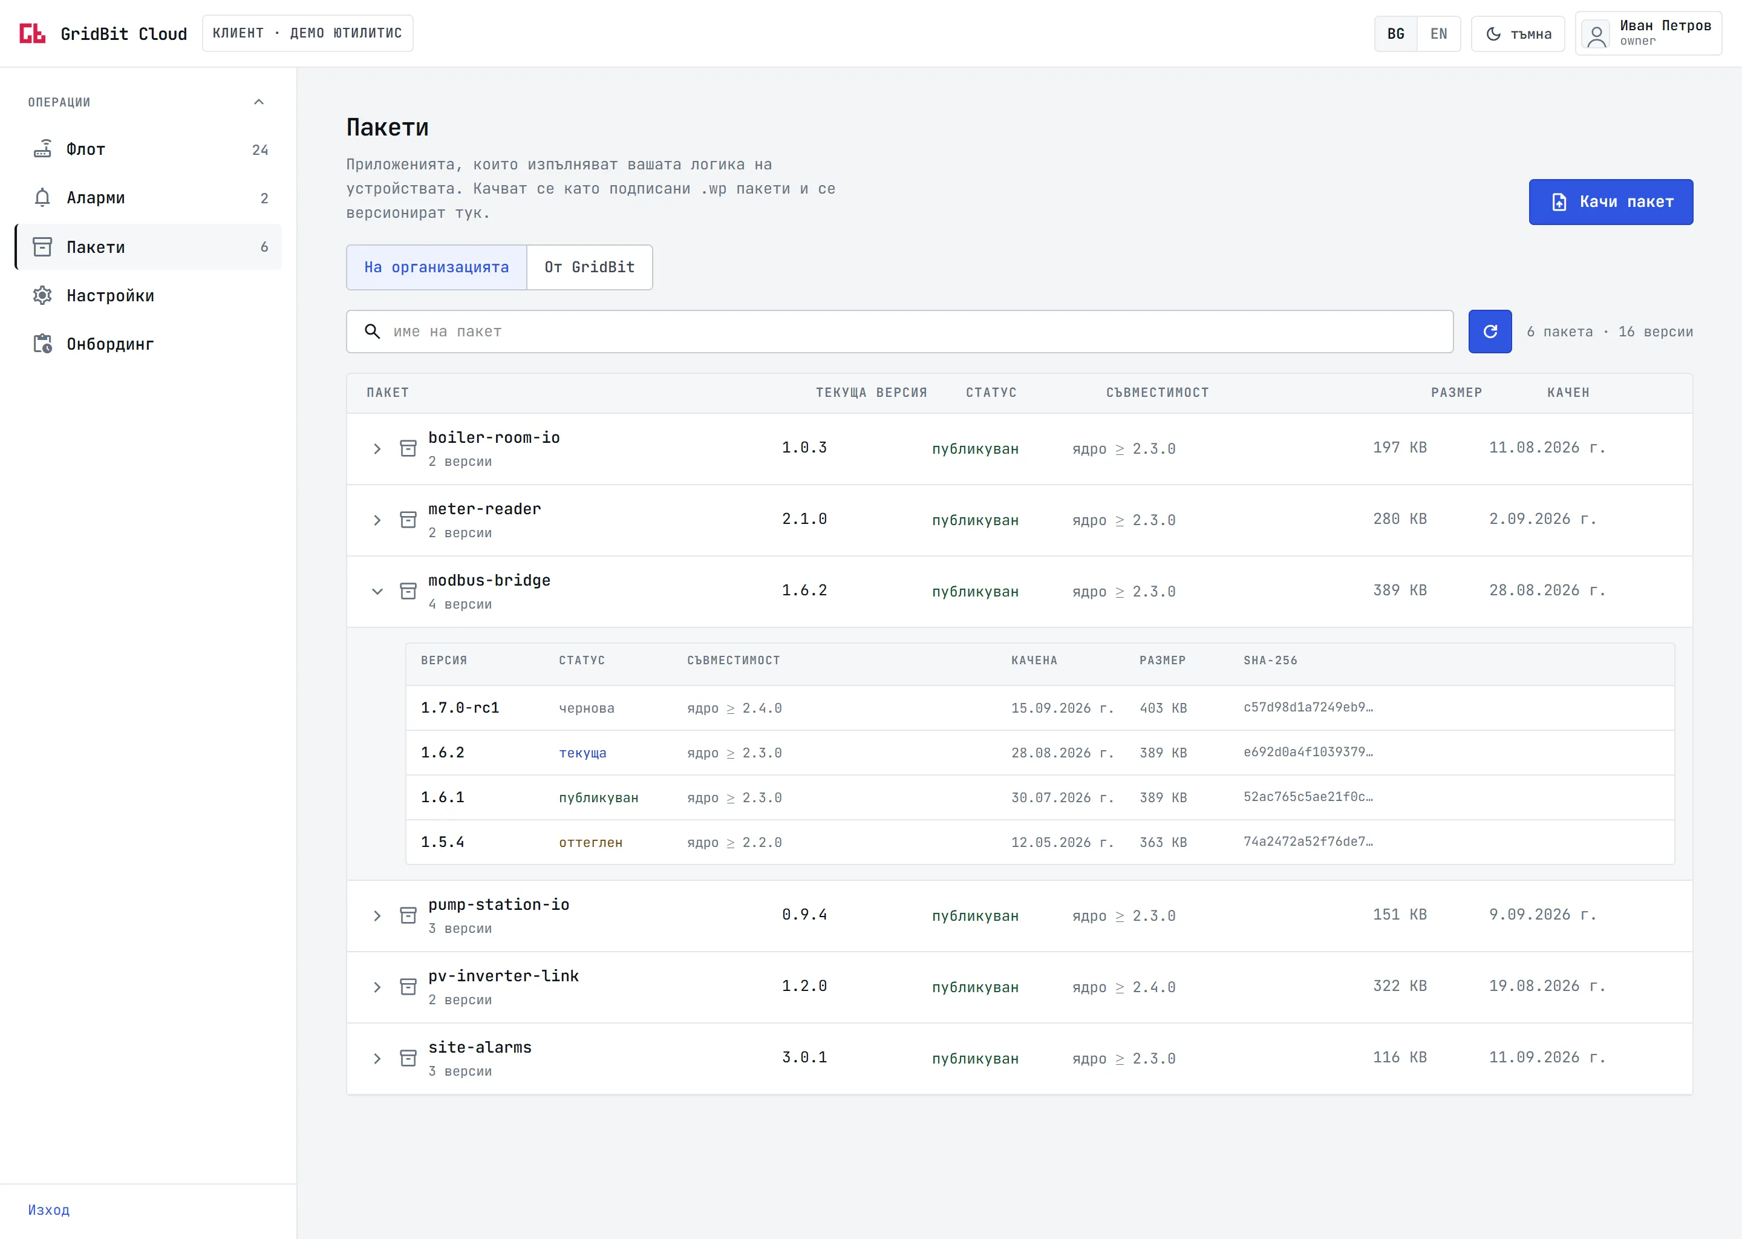The width and height of the screenshot is (1742, 1239).
Task: Go to Аларми in the sidebar
Action: [x=149, y=198]
